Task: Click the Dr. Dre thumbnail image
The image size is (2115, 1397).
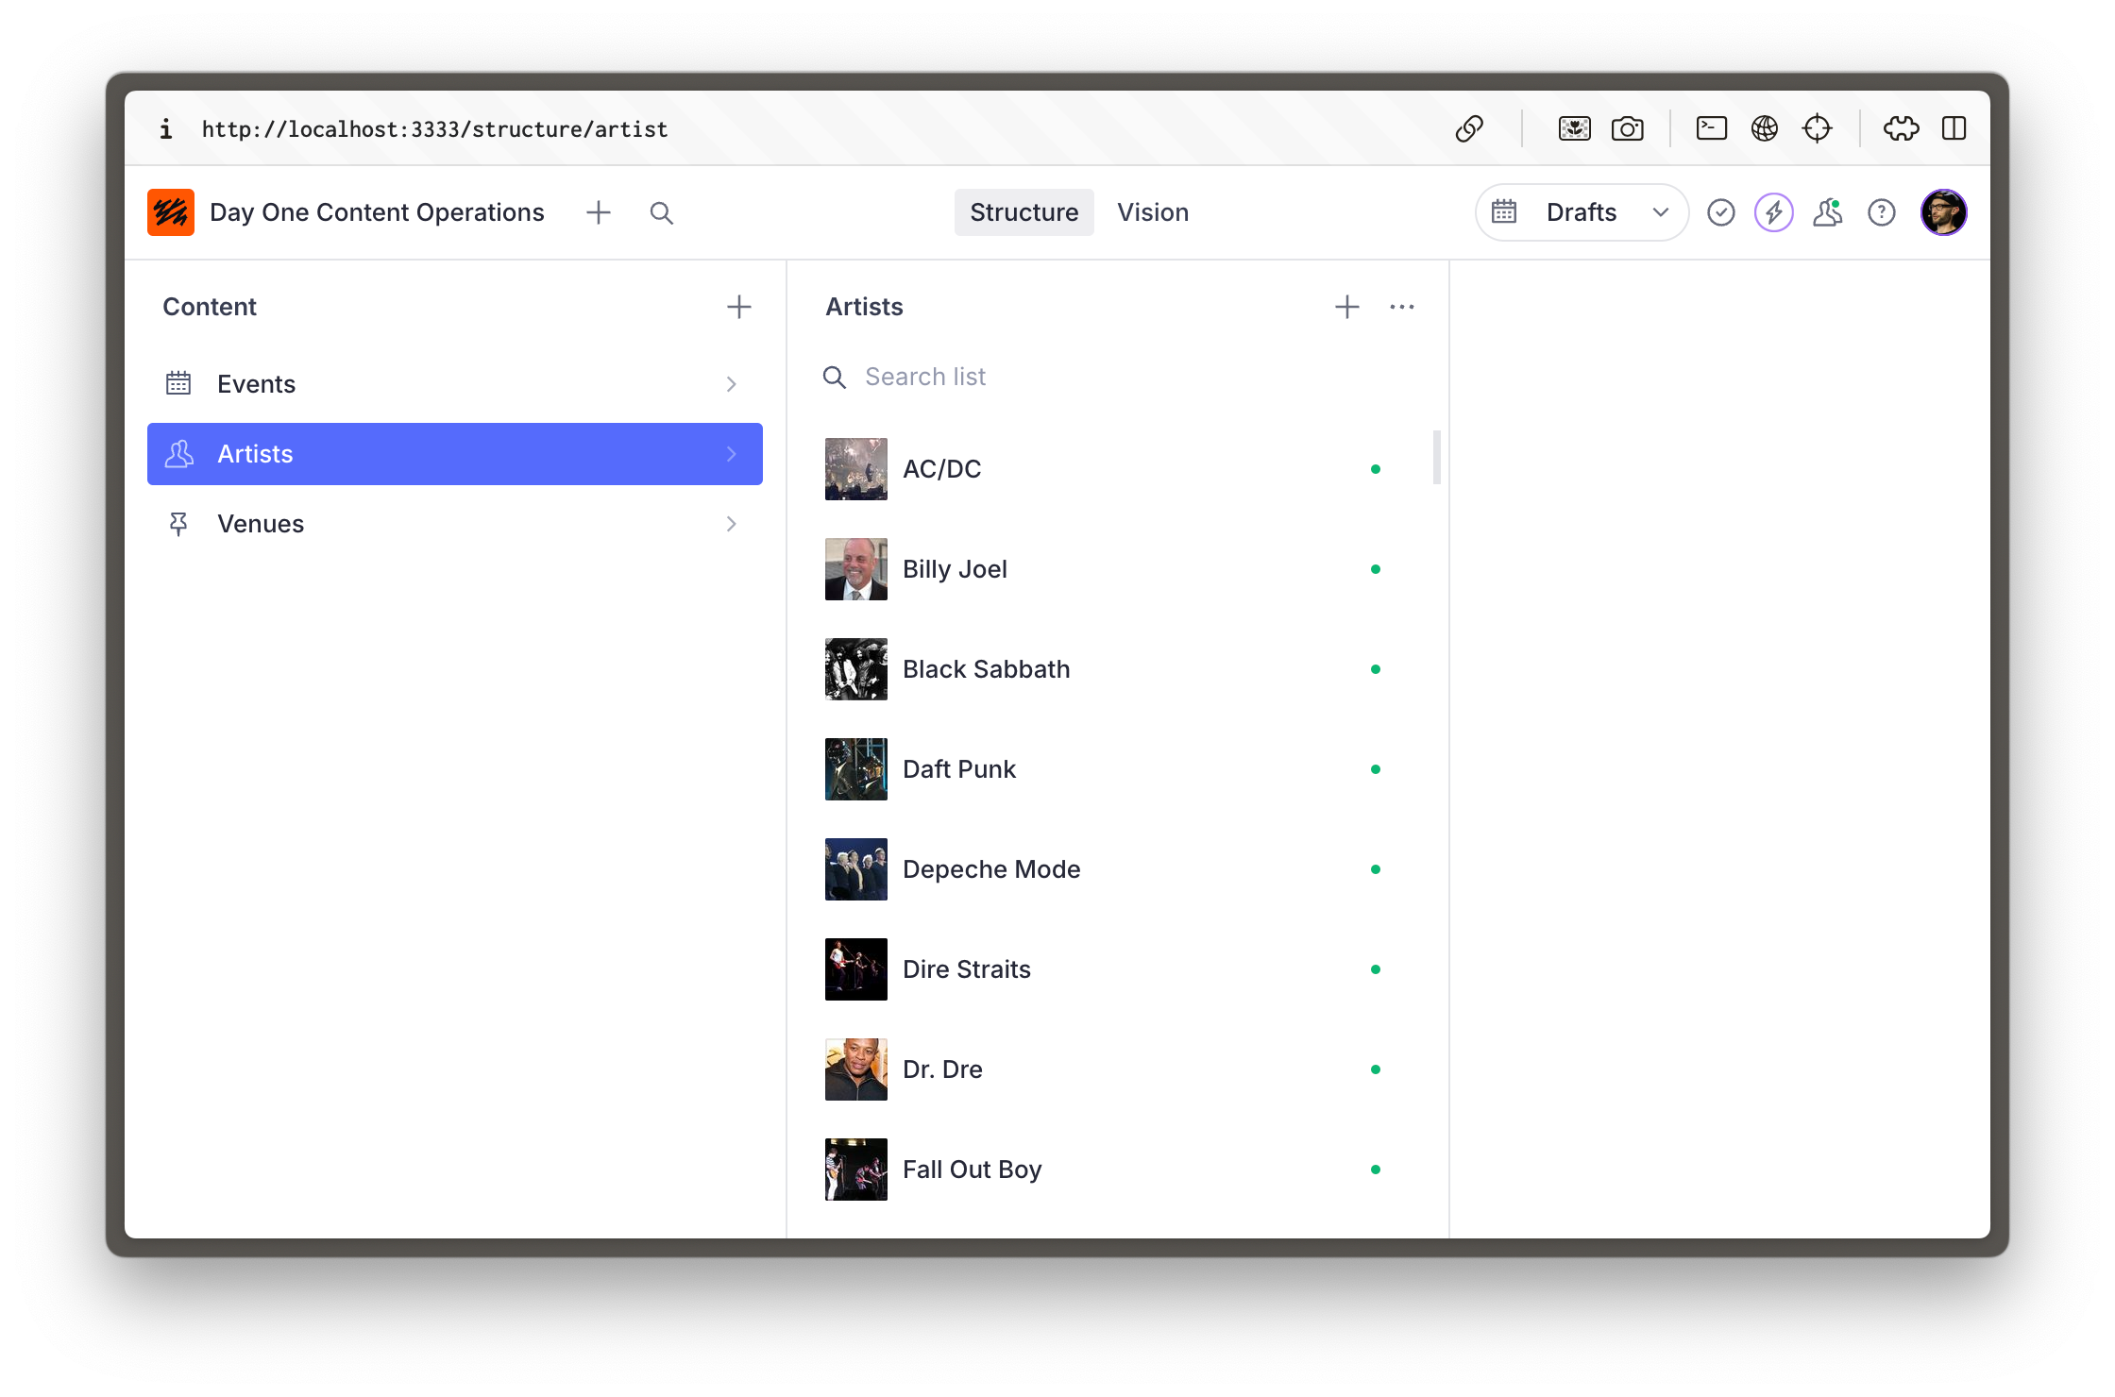Action: (856, 1069)
